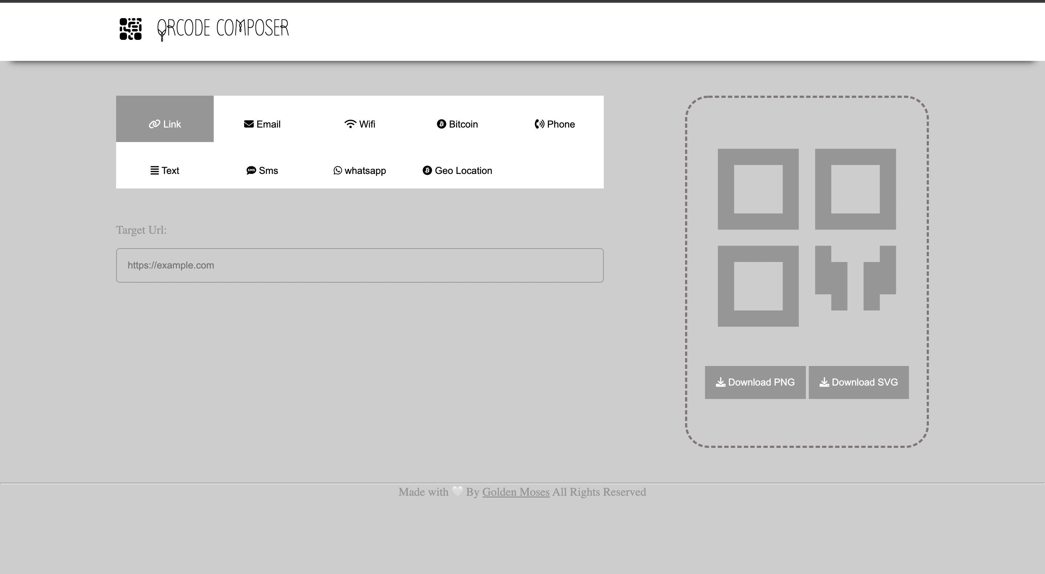Click the QRCode Composer logo icon
The height and width of the screenshot is (574, 1045).
point(131,29)
